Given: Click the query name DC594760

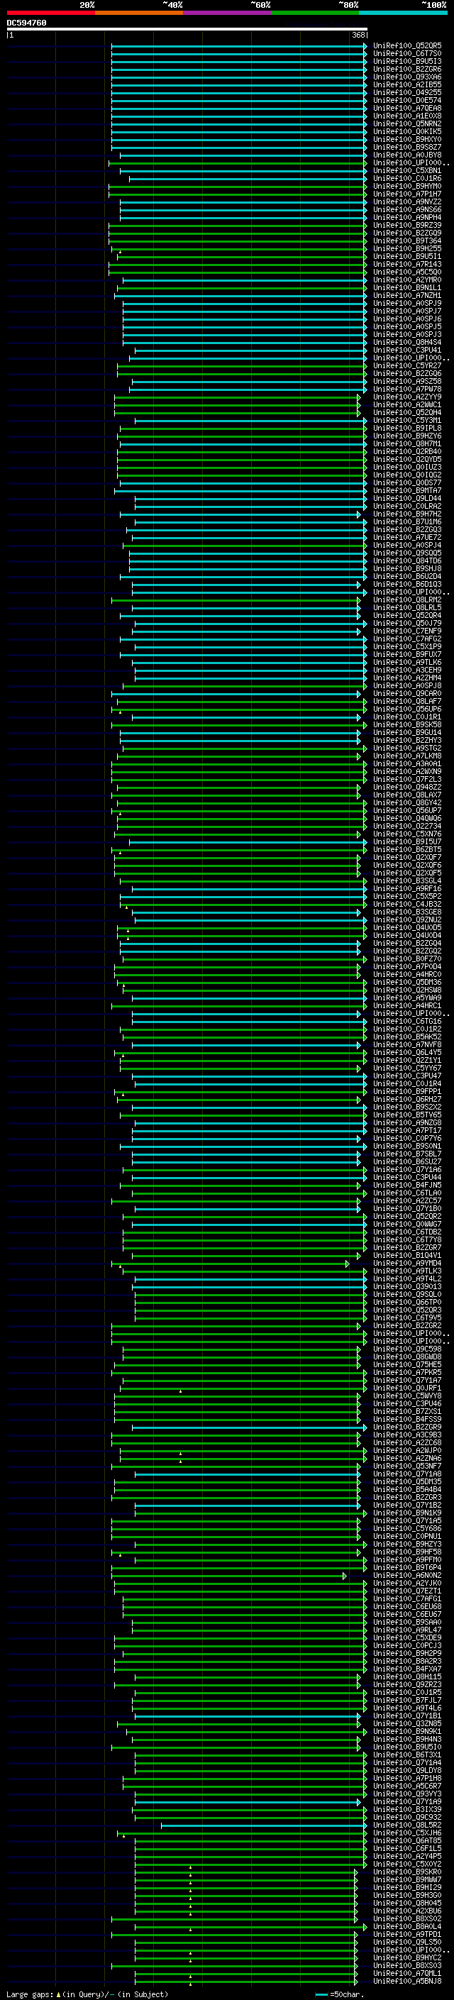Looking at the screenshot, I should coord(26,23).
